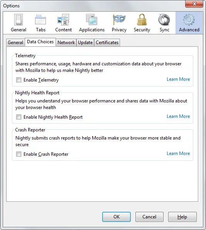Open Learn More link for Telemetry
The image size is (206, 230).
click(178, 79)
